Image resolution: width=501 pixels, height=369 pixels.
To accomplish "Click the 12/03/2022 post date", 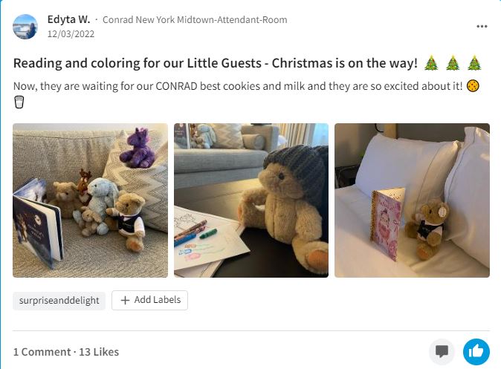I will tap(70, 33).
